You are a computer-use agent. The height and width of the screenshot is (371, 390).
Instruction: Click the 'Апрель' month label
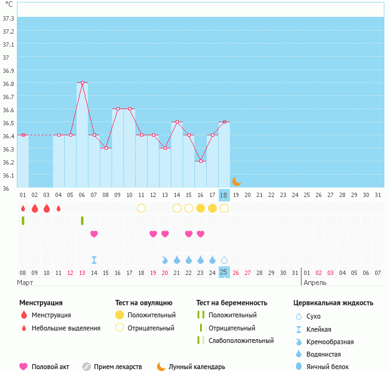click(x=314, y=282)
